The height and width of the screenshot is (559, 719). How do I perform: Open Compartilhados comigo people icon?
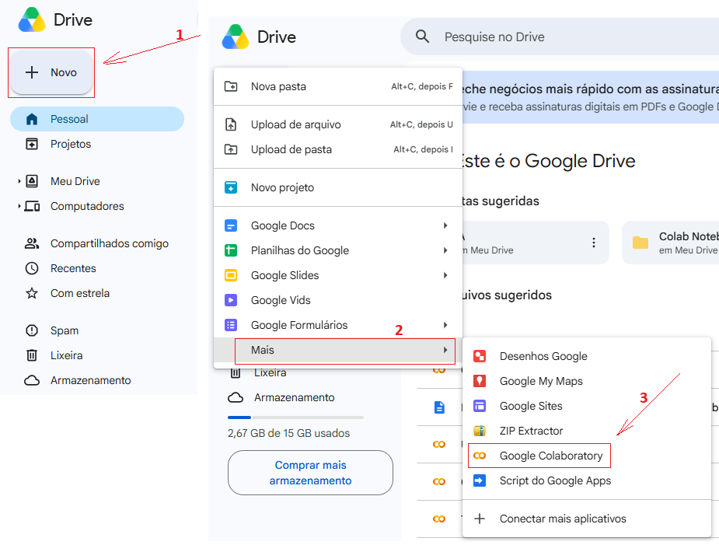(x=32, y=243)
